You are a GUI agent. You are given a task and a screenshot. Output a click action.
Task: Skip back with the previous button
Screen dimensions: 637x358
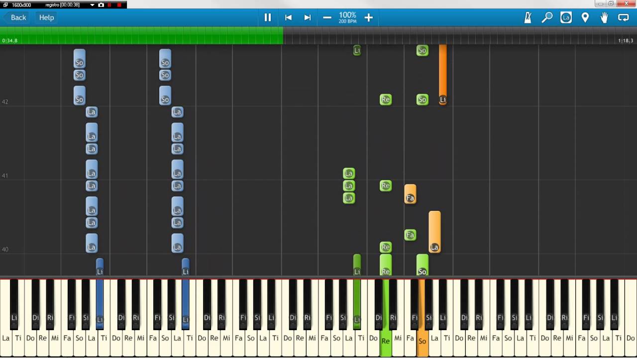click(288, 17)
